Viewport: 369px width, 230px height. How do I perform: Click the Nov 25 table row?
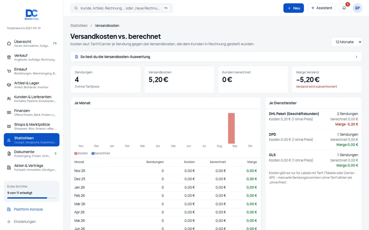click(x=166, y=171)
